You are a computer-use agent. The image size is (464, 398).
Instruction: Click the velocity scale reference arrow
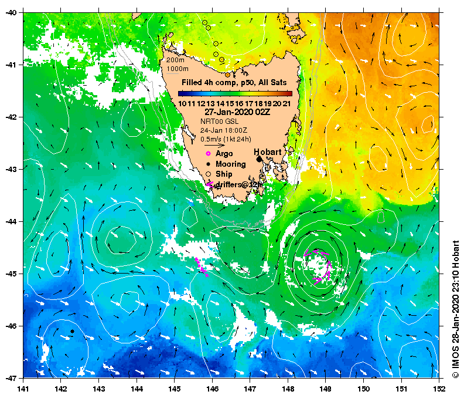click(x=215, y=146)
